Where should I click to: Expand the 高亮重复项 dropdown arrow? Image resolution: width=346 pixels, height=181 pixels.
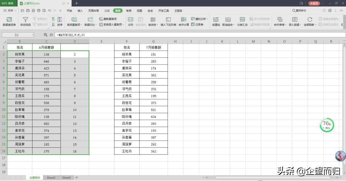81,25
